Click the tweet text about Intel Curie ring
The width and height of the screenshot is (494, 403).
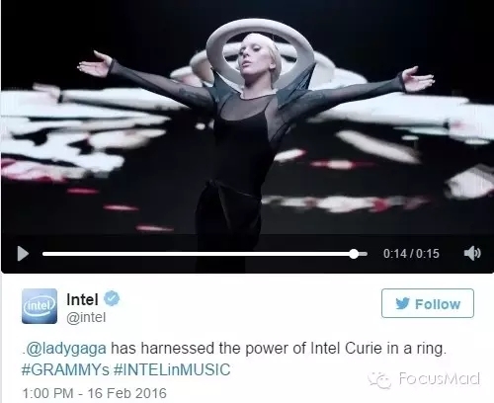coord(234,359)
